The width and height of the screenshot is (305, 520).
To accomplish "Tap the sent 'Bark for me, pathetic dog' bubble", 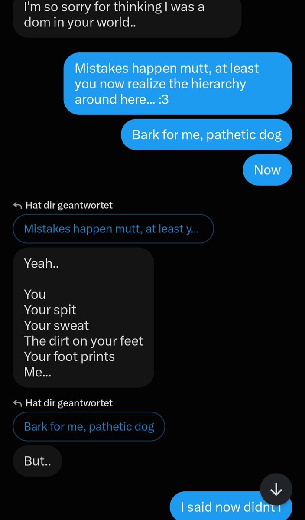I will tap(207, 134).
